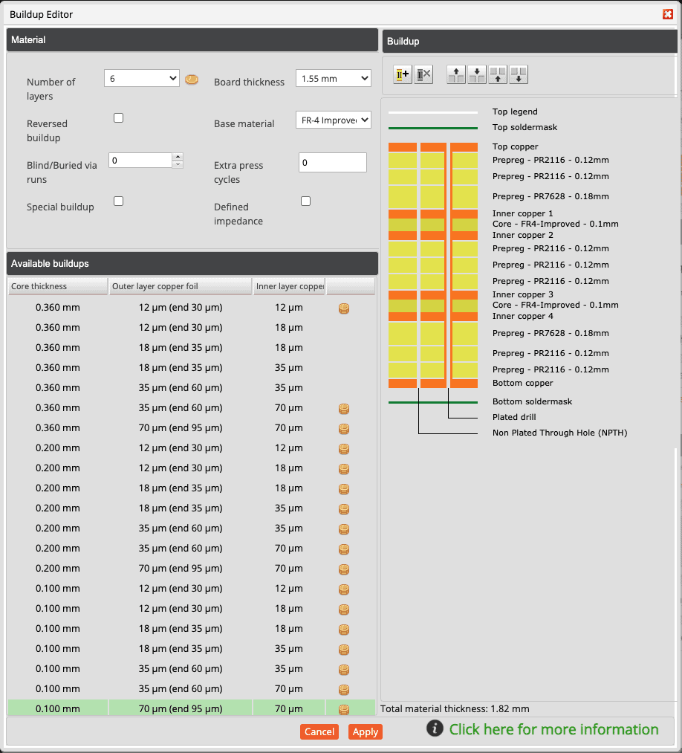
Task: Click move-up icon with arrow below squares
Action: 498,75
